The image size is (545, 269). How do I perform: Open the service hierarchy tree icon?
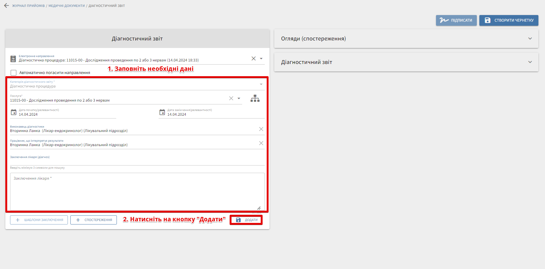click(x=255, y=98)
